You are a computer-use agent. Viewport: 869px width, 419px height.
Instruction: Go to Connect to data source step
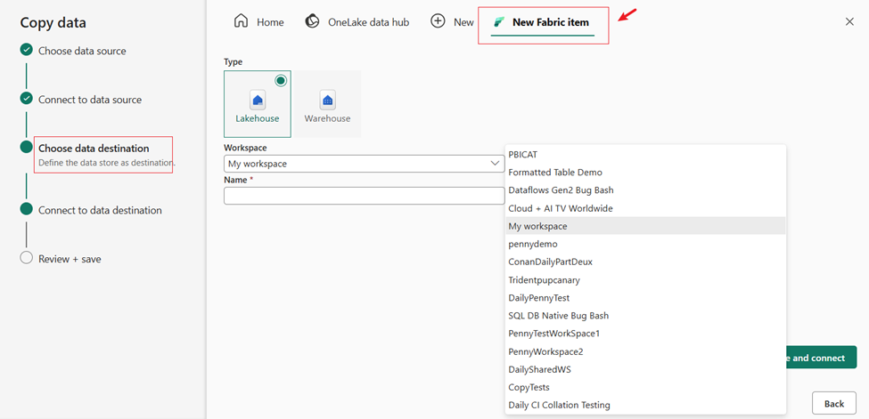[90, 100]
